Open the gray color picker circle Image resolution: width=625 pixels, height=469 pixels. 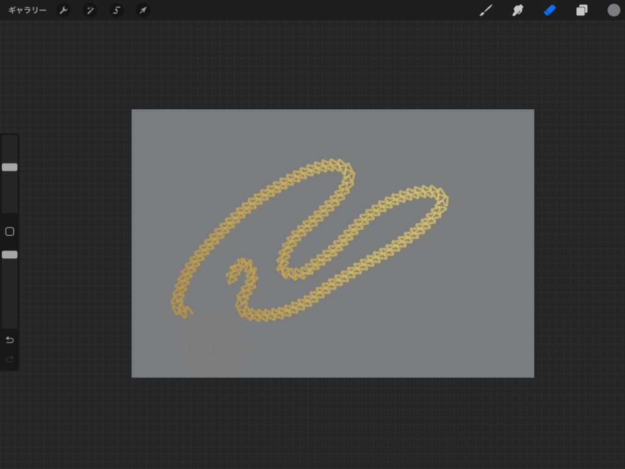point(613,10)
